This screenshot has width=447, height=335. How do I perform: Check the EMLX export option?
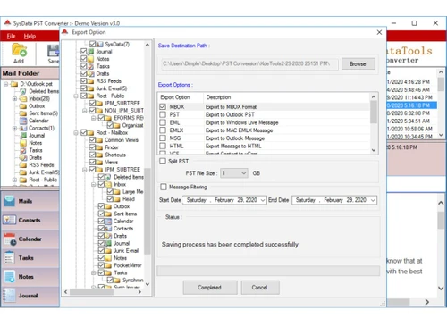click(x=163, y=130)
